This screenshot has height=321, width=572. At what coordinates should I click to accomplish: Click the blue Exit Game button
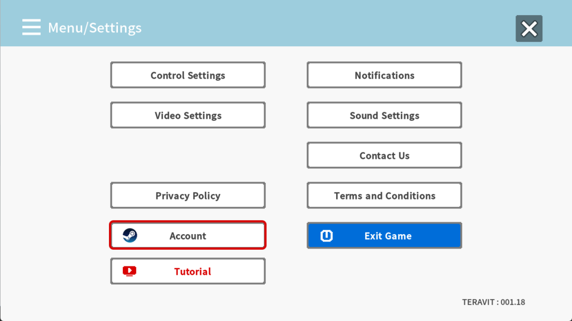384,236
